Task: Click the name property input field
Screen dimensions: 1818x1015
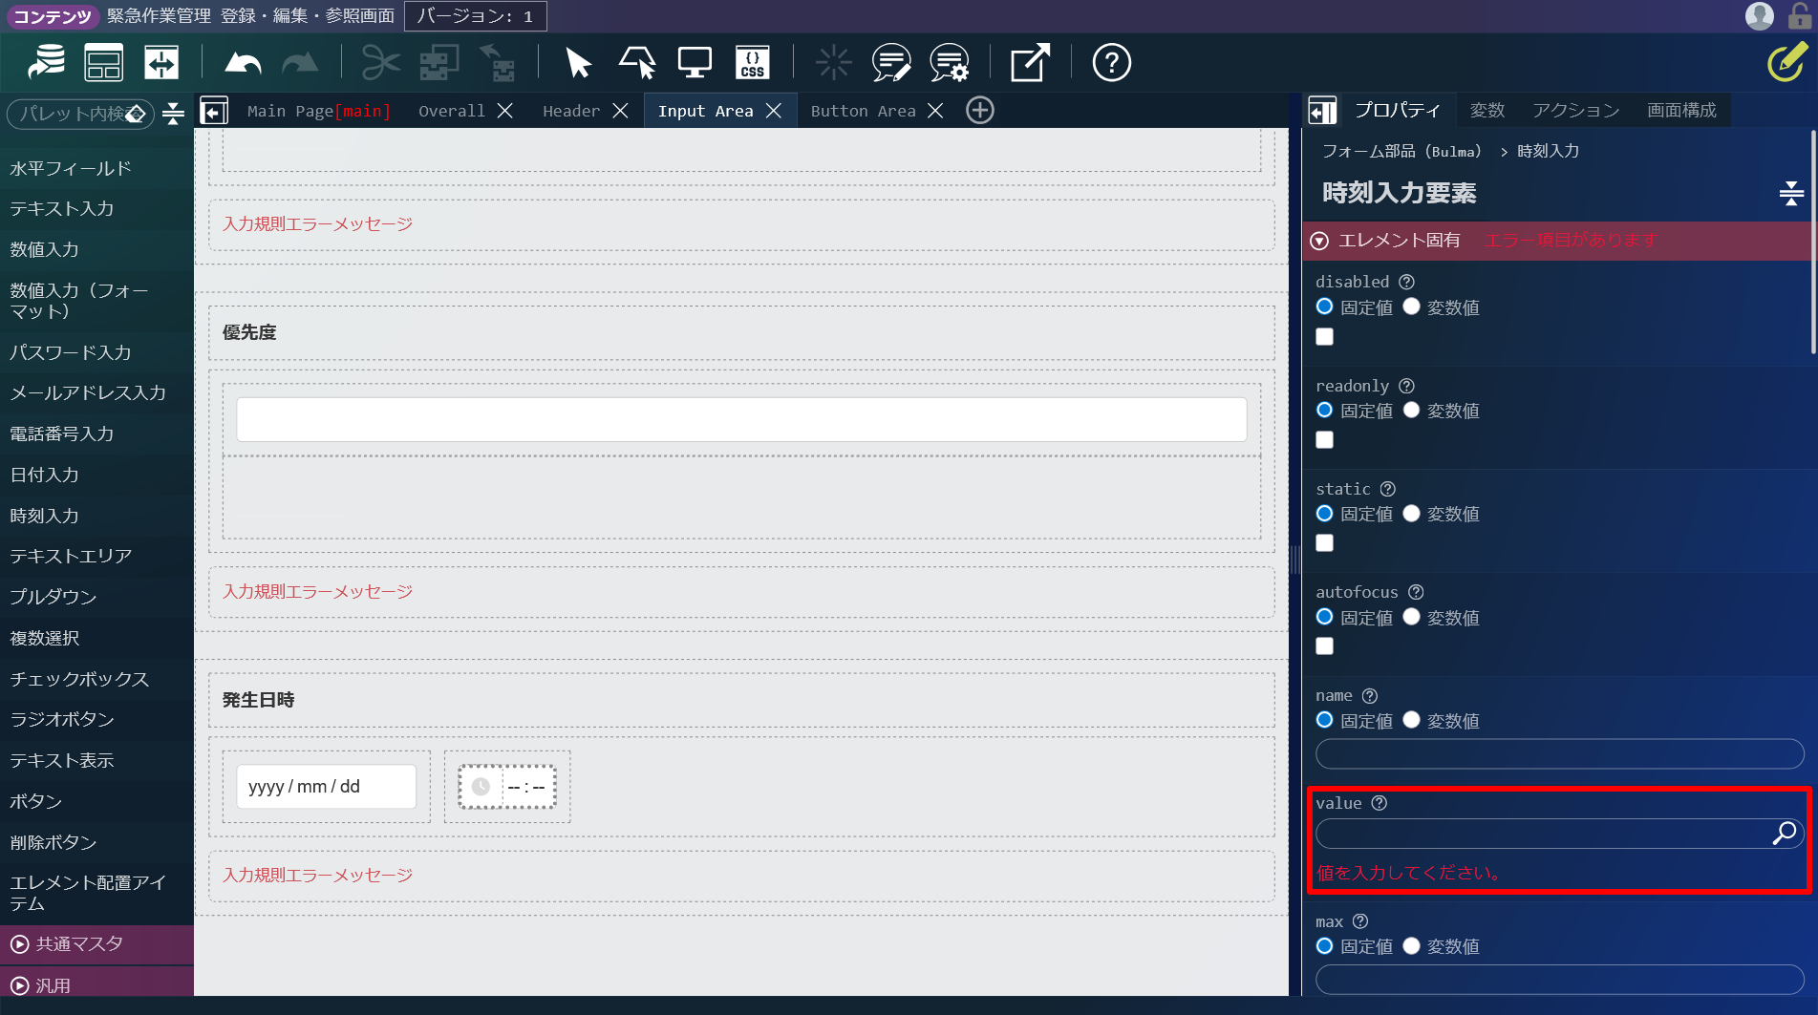Action: (x=1559, y=754)
